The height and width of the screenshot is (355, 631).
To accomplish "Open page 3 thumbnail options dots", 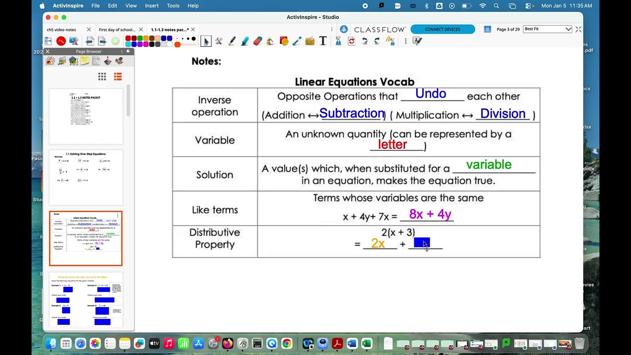I will click(117, 215).
